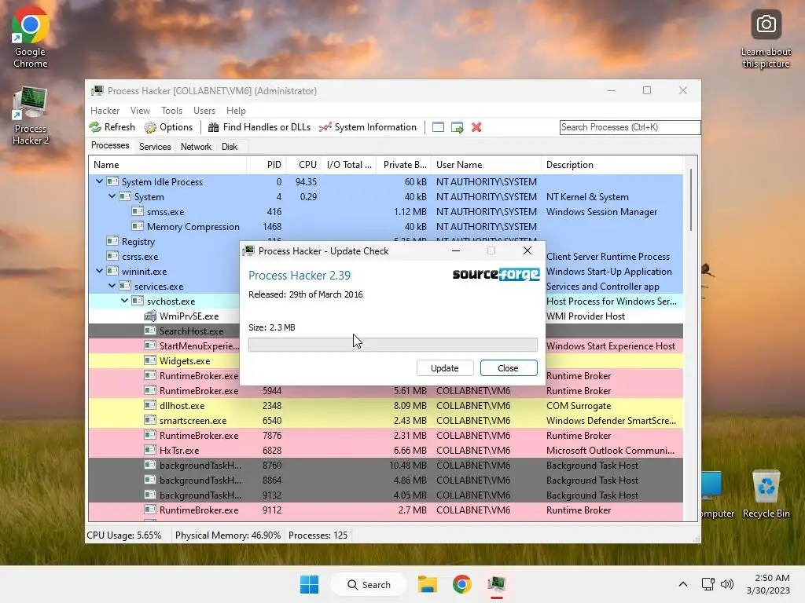Viewport: 805px width, 603px height.
Task: Open the View menu
Action: point(140,110)
